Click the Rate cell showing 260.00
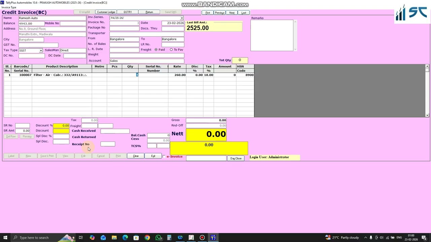431x242 pixels. pyautogui.click(x=177, y=75)
